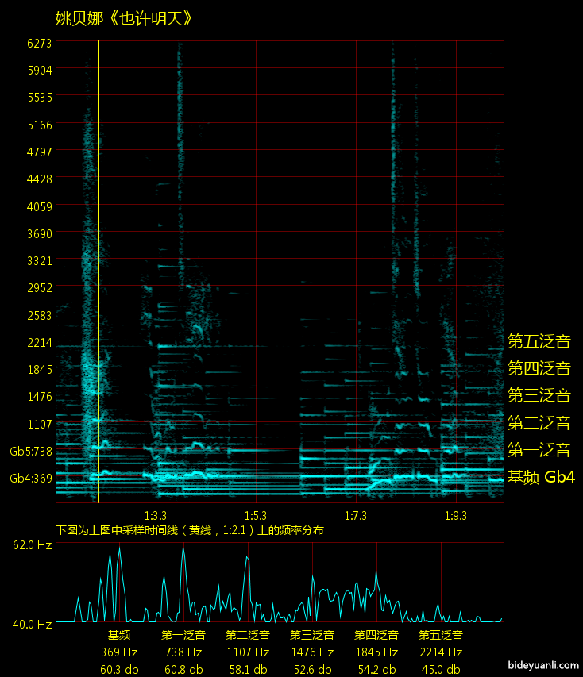Click the 1:3.3 time axis label

click(x=156, y=514)
